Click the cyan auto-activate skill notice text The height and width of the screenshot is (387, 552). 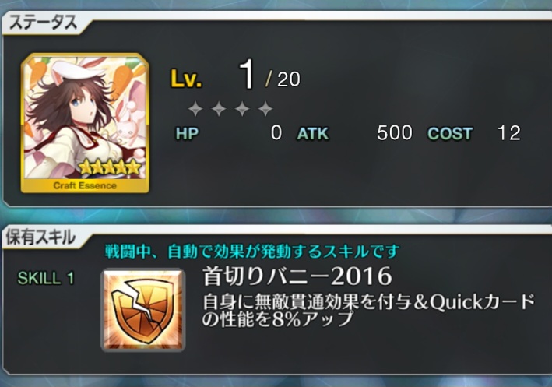252,252
